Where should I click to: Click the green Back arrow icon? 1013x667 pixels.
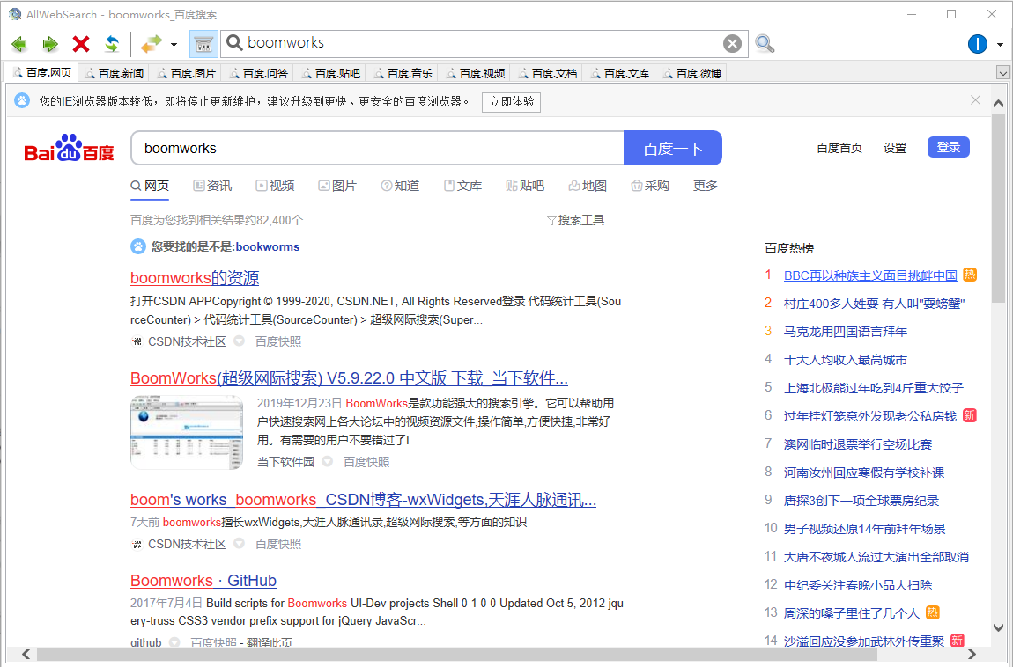tap(19, 44)
